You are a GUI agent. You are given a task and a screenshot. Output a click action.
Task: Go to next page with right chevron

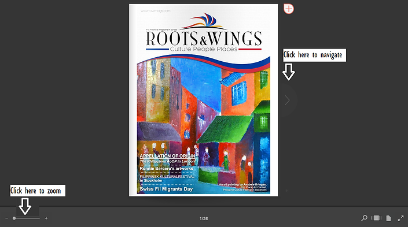tap(287, 100)
